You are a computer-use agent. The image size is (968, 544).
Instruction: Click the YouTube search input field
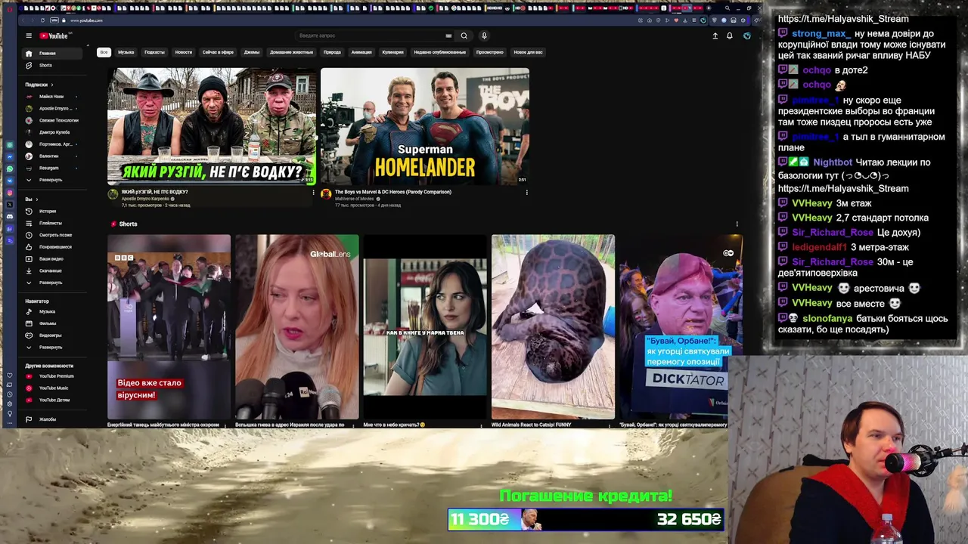pyautogui.click(x=369, y=36)
